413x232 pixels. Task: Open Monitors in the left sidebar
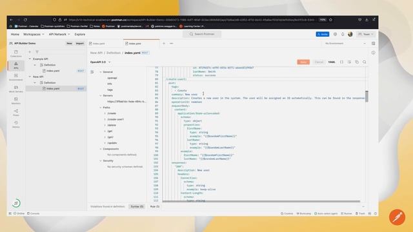pyautogui.click(x=15, y=101)
